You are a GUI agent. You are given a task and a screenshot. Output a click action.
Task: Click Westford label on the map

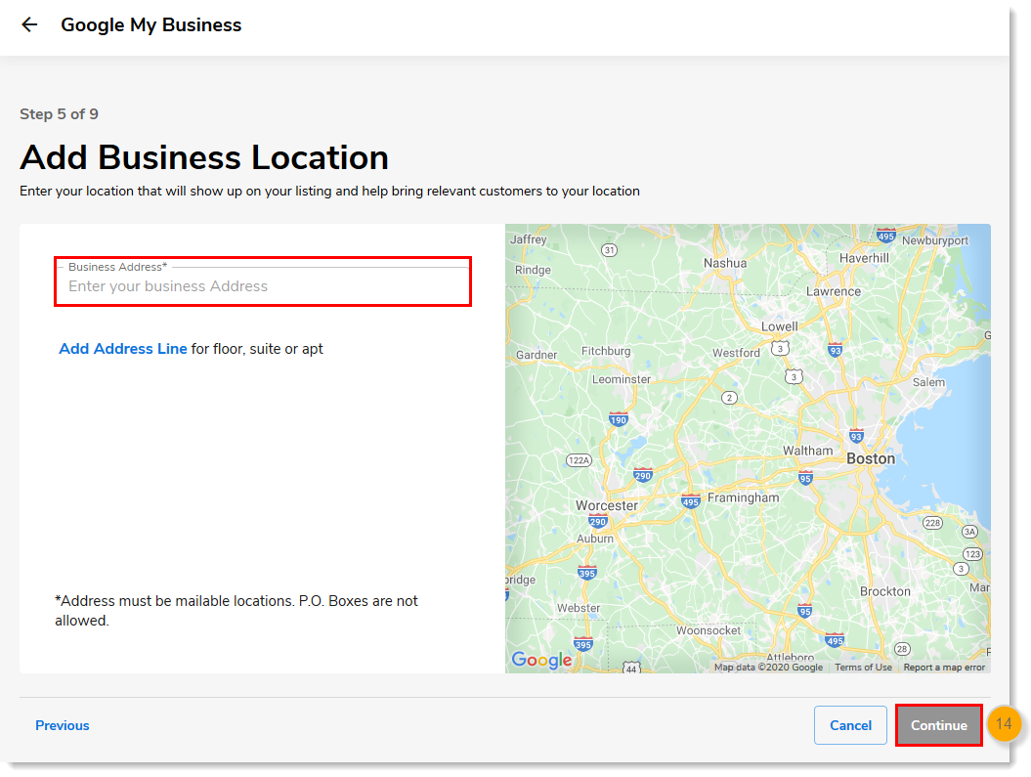pyautogui.click(x=736, y=353)
